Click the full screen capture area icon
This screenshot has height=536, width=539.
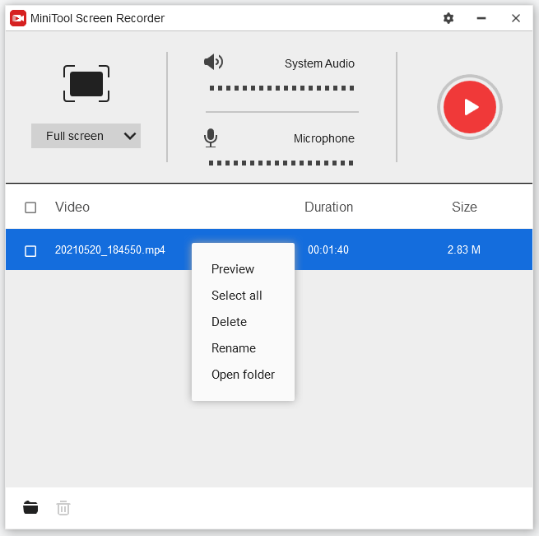[86, 84]
